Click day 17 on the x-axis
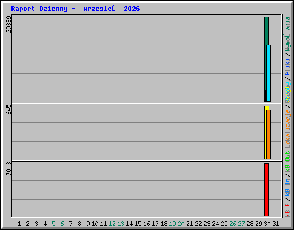The height and width of the screenshot is (230, 294). coord(155,224)
